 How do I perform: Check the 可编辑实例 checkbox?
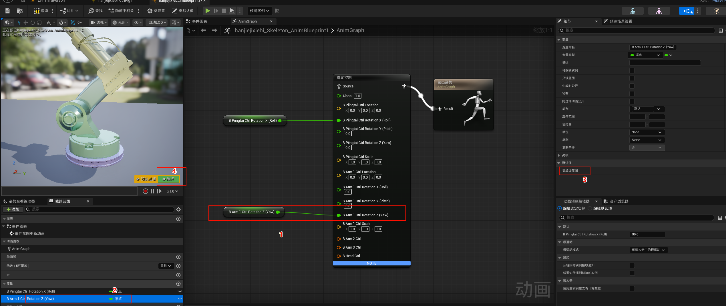632,70
